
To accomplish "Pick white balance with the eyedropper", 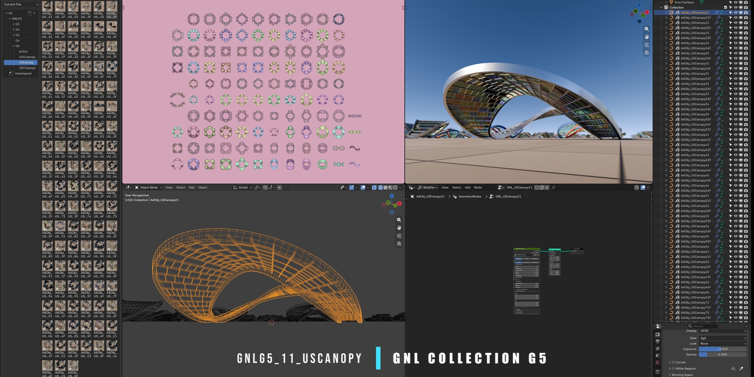I will point(741,369).
